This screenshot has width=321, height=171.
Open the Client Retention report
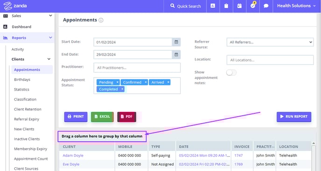(x=28, y=109)
